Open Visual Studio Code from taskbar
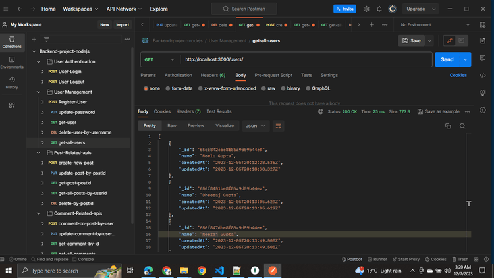Image resolution: width=494 pixels, height=278 pixels. coord(219,271)
